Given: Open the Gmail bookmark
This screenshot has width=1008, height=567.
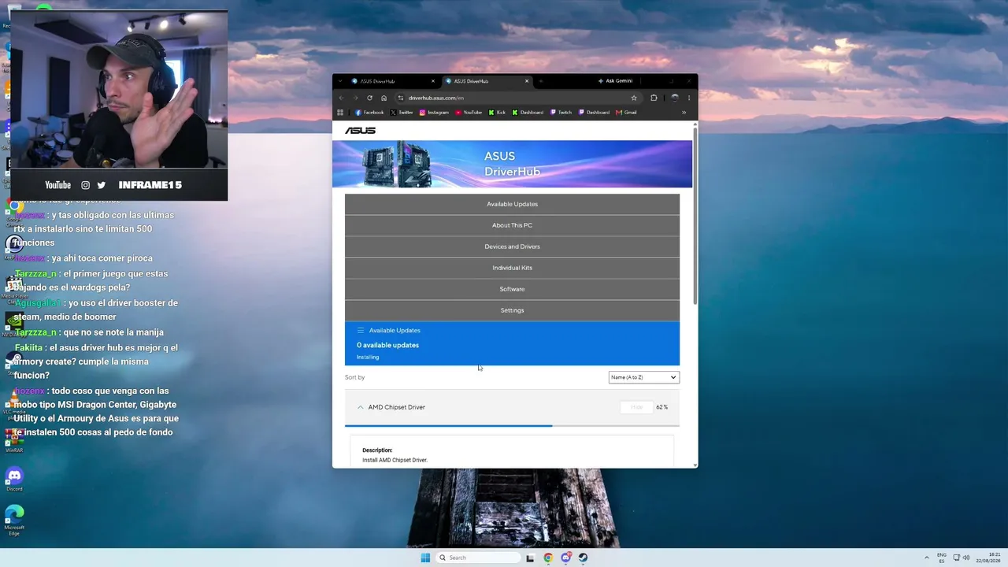Looking at the screenshot, I should [626, 113].
